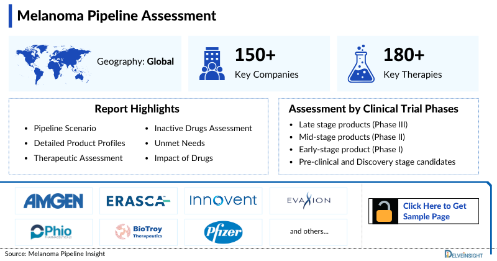Click the Evaxion logo

(x=308, y=201)
